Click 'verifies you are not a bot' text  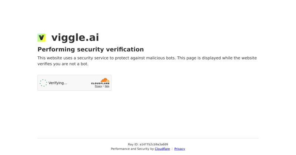63,64
